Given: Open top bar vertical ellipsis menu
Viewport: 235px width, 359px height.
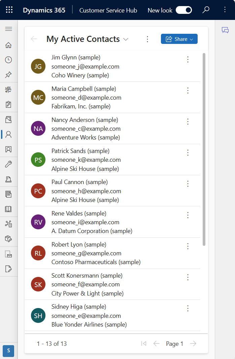Looking at the screenshot, I should [x=225, y=9].
